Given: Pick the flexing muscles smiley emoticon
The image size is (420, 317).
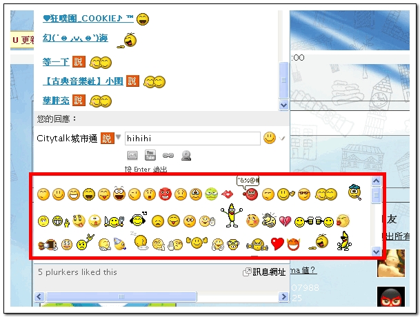Looking at the screenshot, I should pos(197,243).
